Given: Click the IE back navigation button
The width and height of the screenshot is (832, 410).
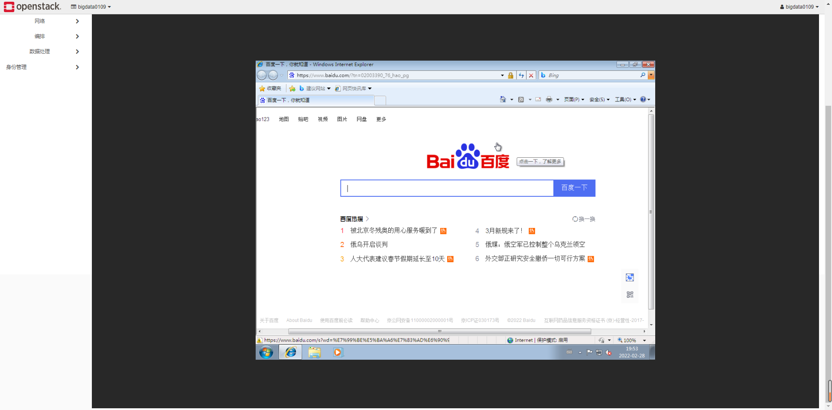Looking at the screenshot, I should pos(262,75).
